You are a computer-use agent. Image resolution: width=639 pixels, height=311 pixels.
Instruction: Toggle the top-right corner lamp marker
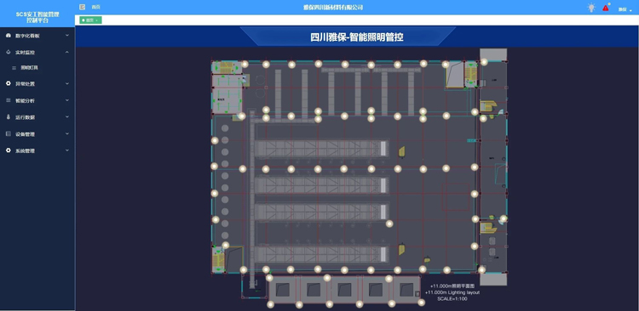(x=484, y=62)
